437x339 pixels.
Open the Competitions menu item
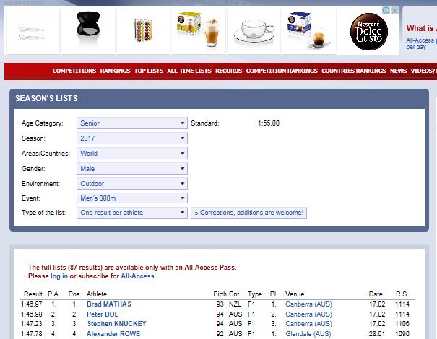point(74,71)
